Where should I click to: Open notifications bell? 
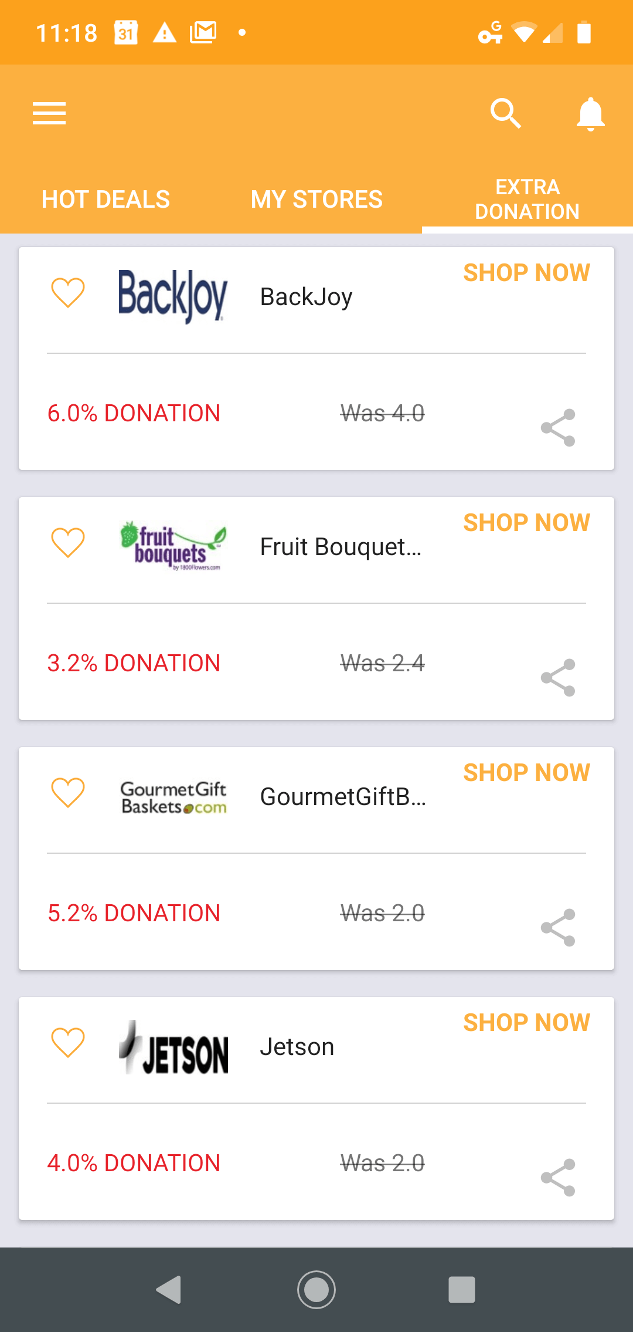tap(590, 113)
